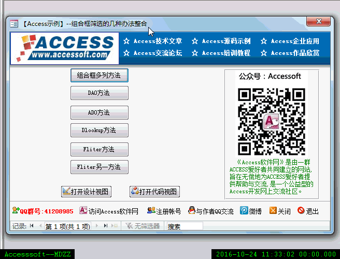Click star icon before Access源码示例
The width and height of the screenshot is (340, 259).
tap(195, 41)
